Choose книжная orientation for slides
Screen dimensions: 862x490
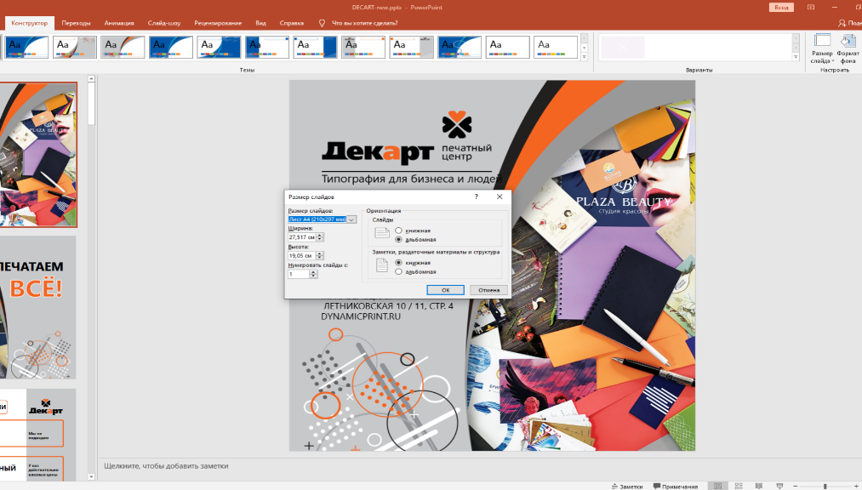click(397, 231)
